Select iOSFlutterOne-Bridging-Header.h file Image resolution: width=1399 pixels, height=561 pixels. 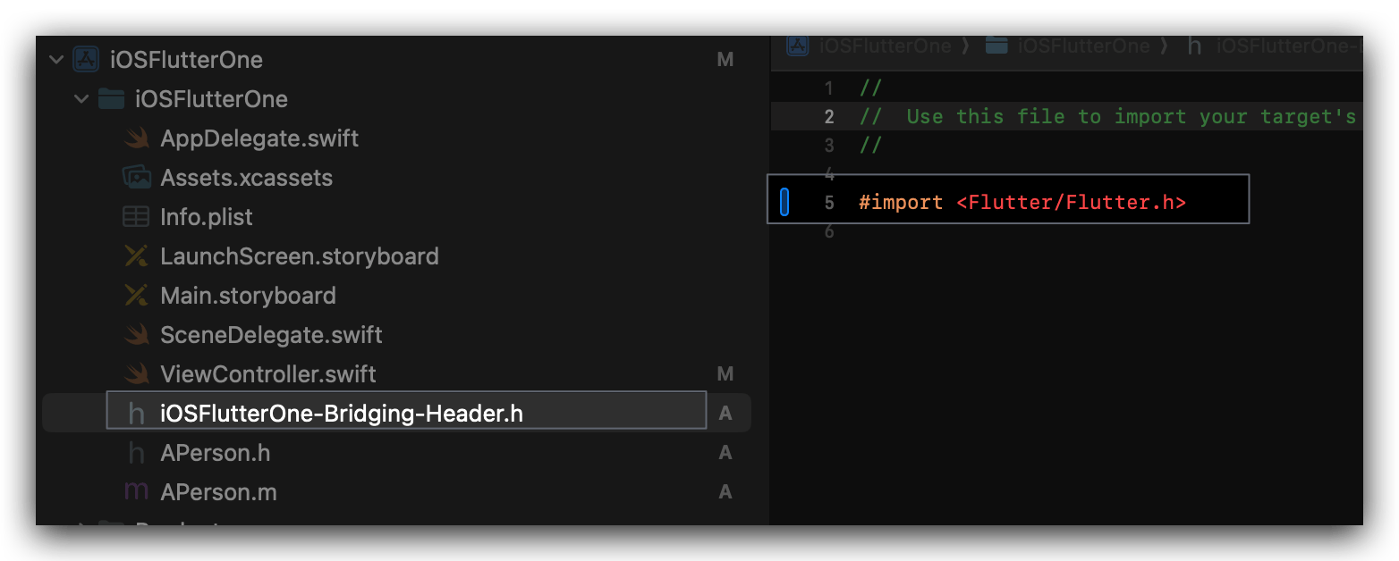(x=341, y=414)
